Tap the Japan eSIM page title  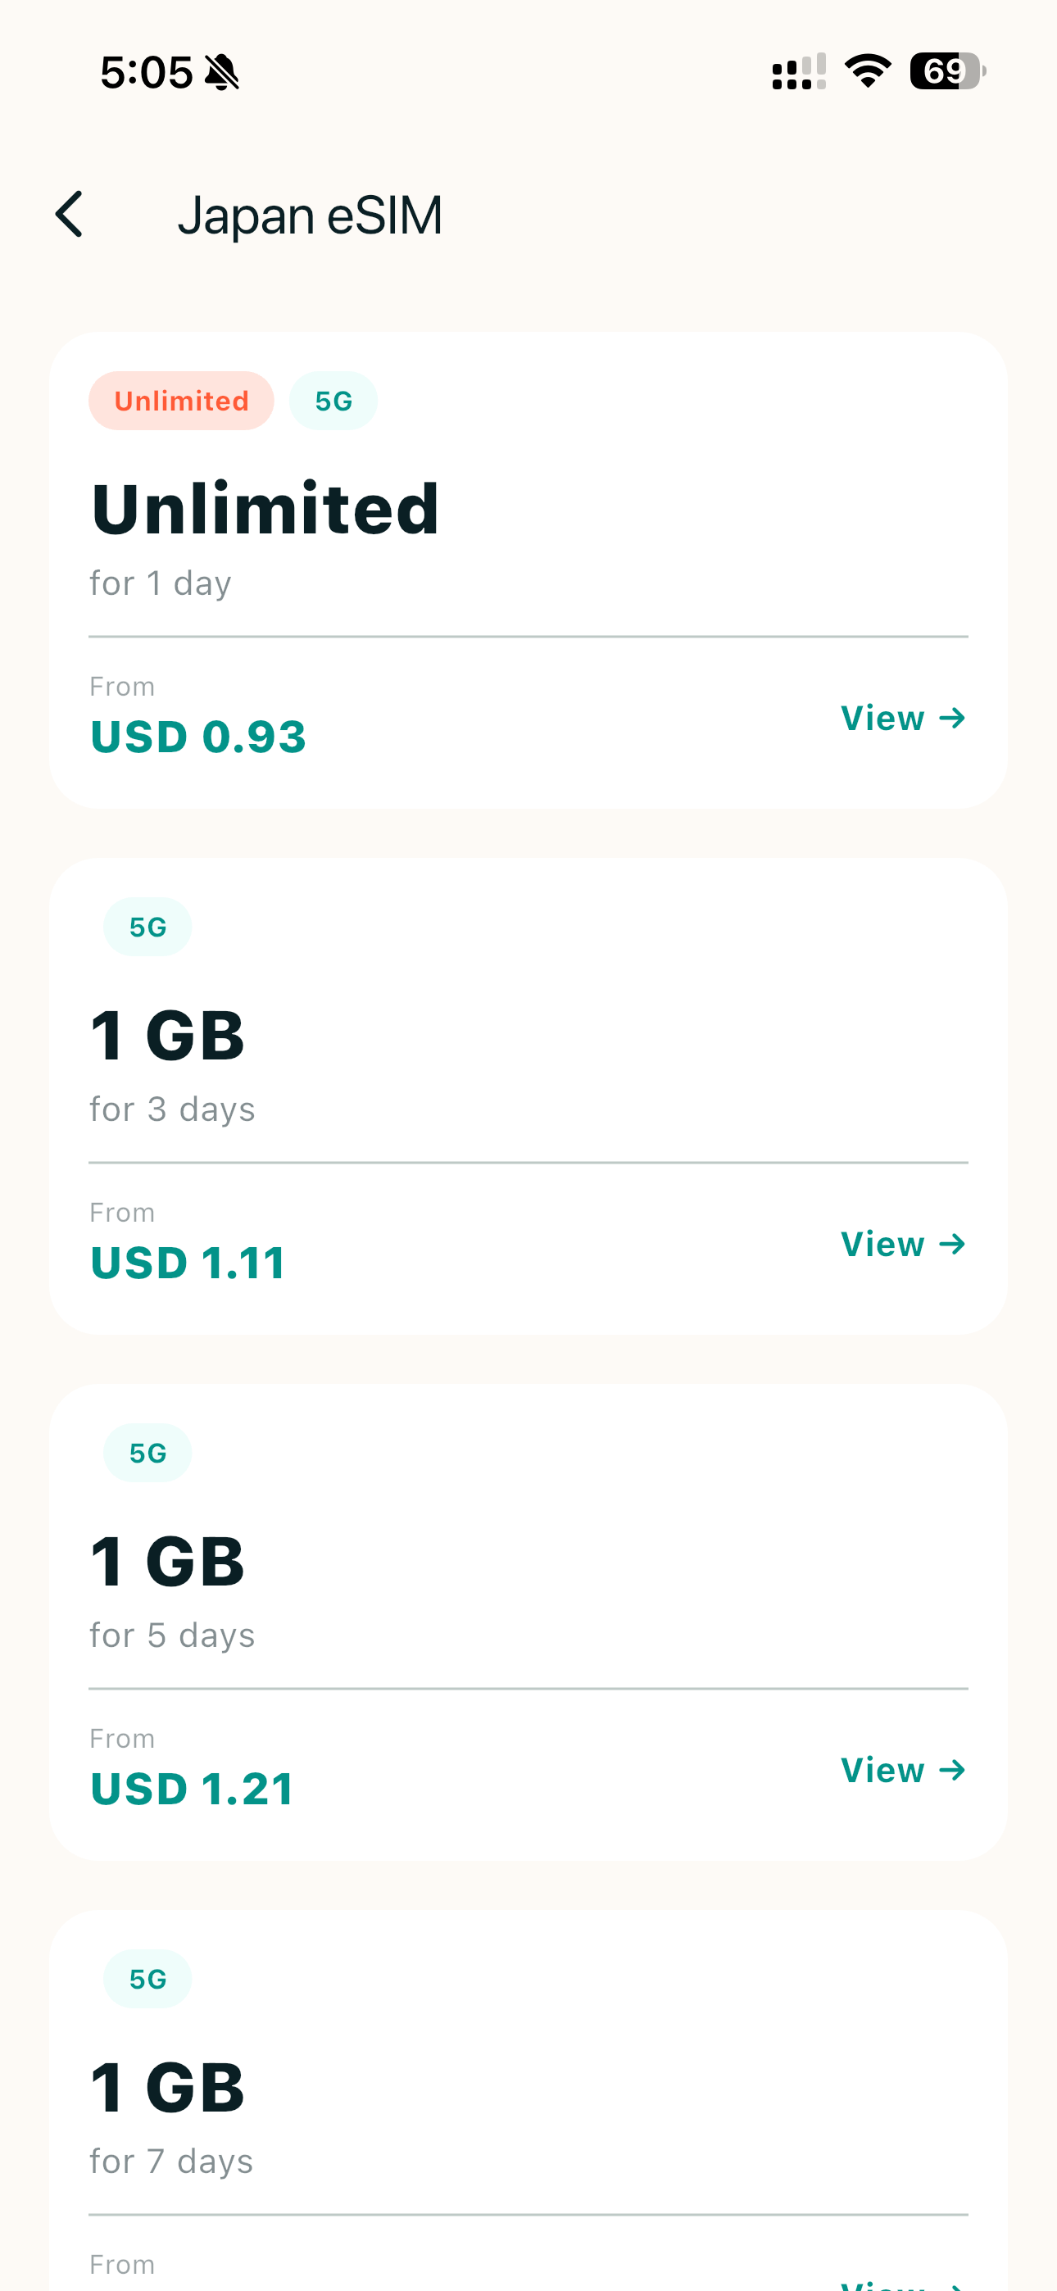click(310, 215)
